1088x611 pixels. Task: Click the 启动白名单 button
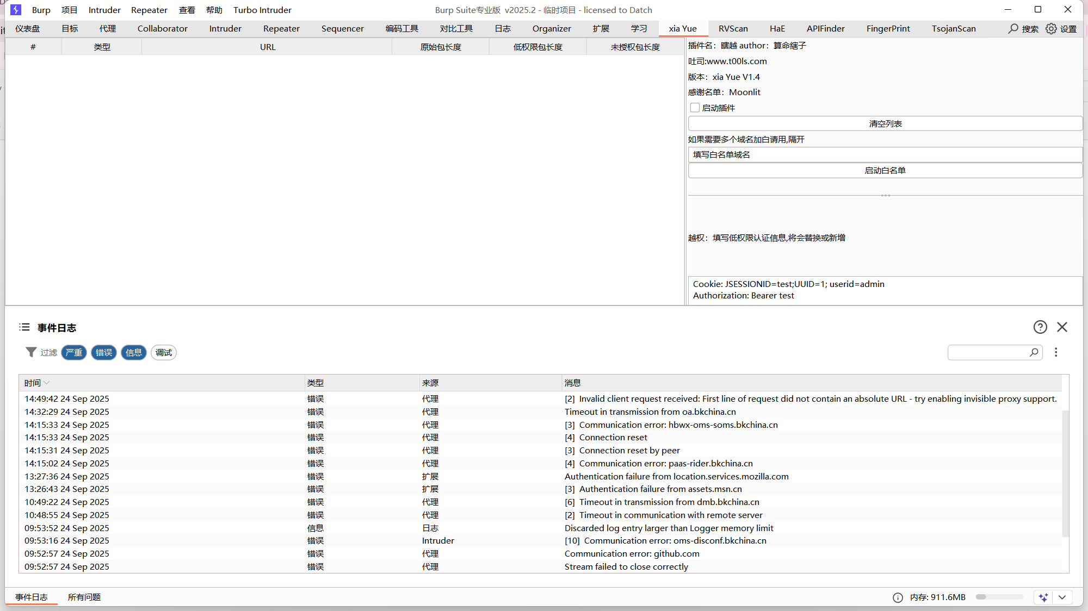885,170
